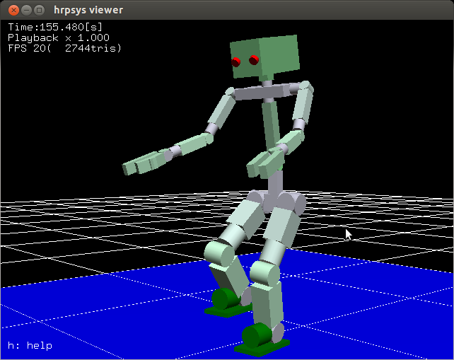Click the robot's left-side red eye
454x360 pixels.
(x=236, y=62)
